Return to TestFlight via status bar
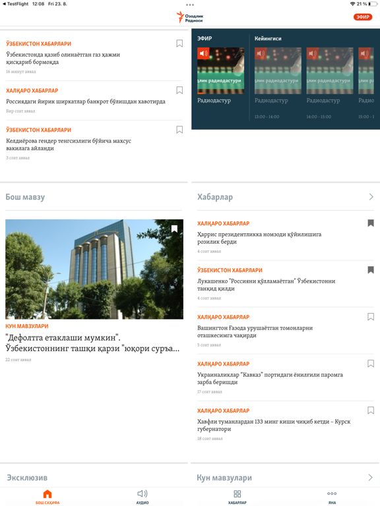The width and height of the screenshot is (380, 506). tap(16, 4)
